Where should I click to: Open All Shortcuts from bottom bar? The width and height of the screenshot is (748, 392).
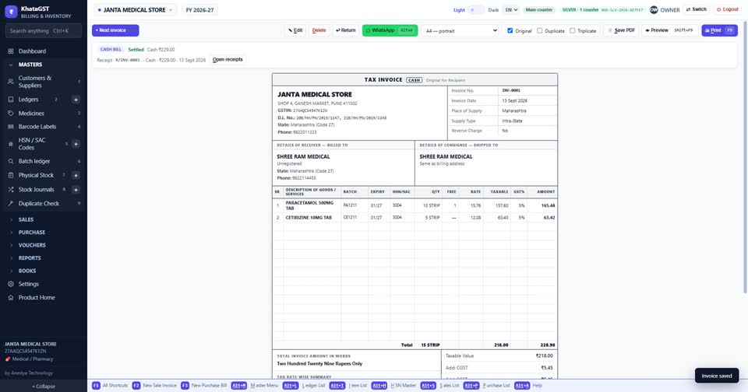pos(110,385)
